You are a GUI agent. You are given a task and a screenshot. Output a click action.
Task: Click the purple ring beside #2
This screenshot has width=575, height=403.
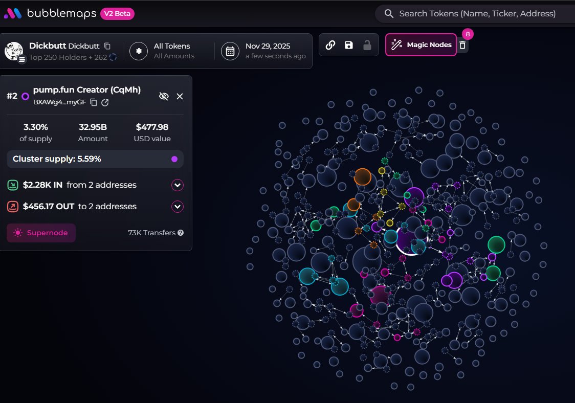25,96
